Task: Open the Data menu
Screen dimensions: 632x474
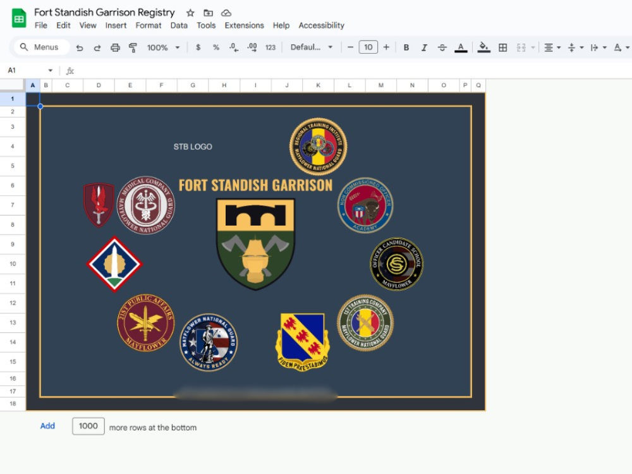Action: pos(179,25)
